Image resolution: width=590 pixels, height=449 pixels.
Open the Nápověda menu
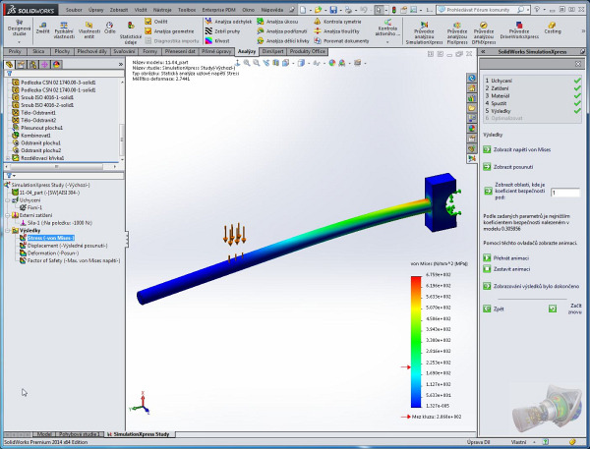(x=272, y=10)
